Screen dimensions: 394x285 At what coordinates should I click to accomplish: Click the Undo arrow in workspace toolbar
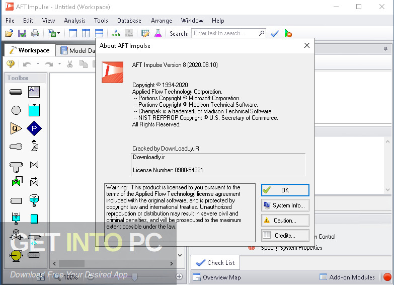tap(27, 64)
